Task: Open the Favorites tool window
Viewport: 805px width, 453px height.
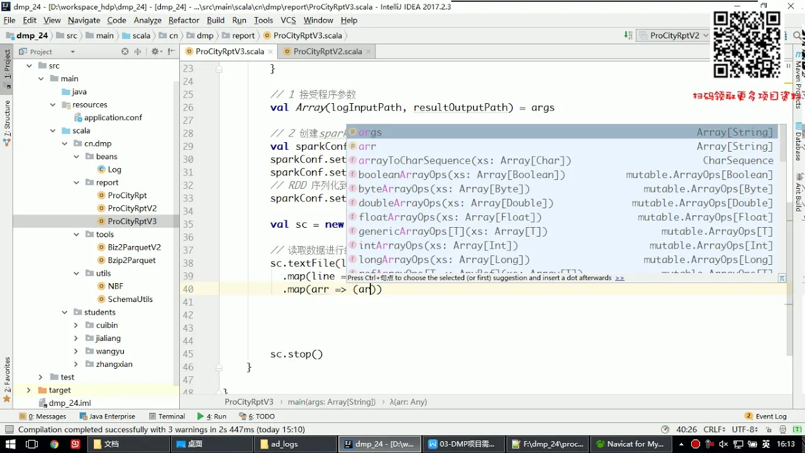Action: click(x=7, y=379)
